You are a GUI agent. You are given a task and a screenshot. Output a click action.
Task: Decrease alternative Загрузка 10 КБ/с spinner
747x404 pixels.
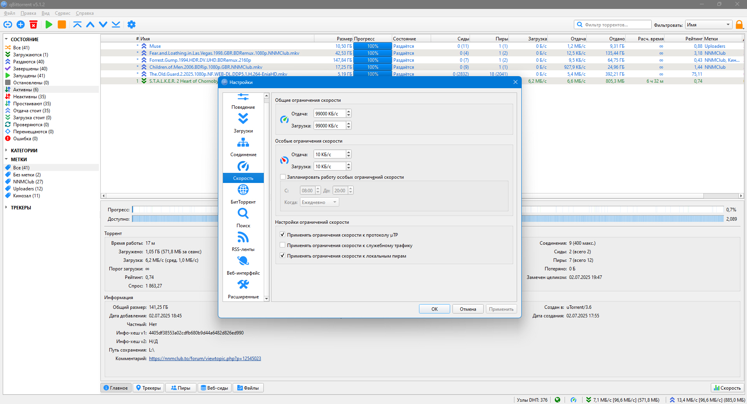[x=349, y=169]
